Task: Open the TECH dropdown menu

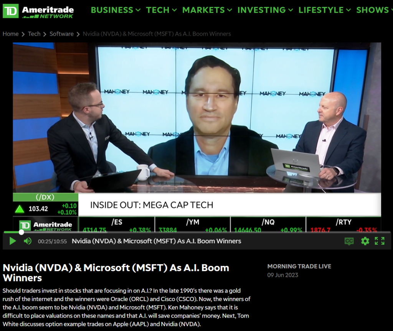Action: (x=158, y=10)
